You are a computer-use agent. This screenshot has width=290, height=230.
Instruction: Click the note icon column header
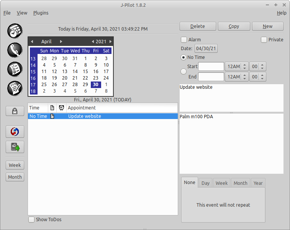pyautogui.click(x=52, y=108)
